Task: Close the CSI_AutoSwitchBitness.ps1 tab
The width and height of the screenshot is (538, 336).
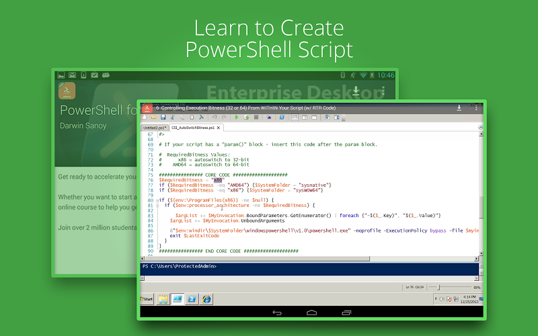Action: click(x=218, y=128)
